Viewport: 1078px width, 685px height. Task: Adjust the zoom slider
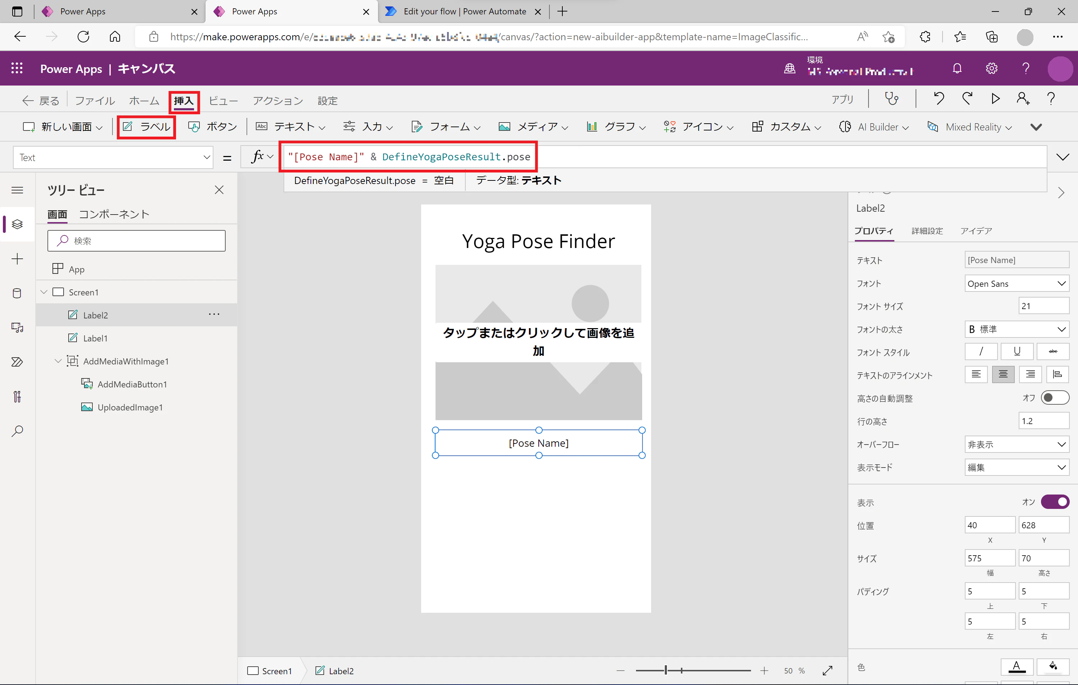click(666, 670)
